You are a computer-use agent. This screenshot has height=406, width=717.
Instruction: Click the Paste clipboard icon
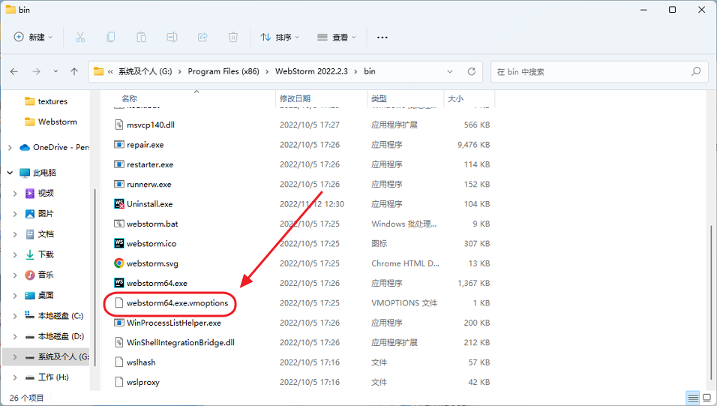tap(141, 37)
